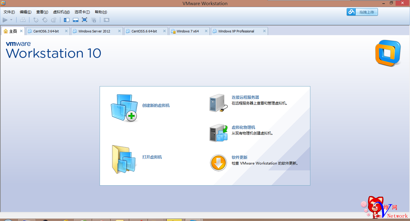Click the orange software update arrow icon
This screenshot has height=221, width=410.
[x=219, y=163]
